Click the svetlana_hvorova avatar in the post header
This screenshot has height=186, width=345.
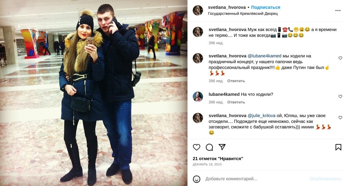tap(198, 10)
